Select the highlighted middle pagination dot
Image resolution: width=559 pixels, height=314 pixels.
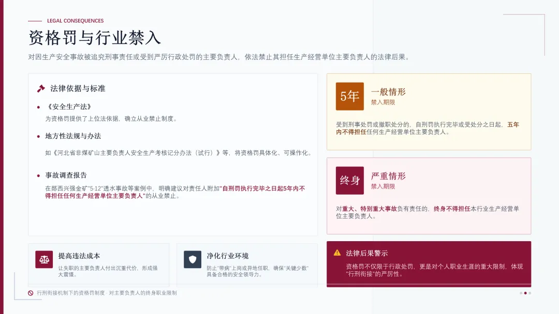pos(525,293)
